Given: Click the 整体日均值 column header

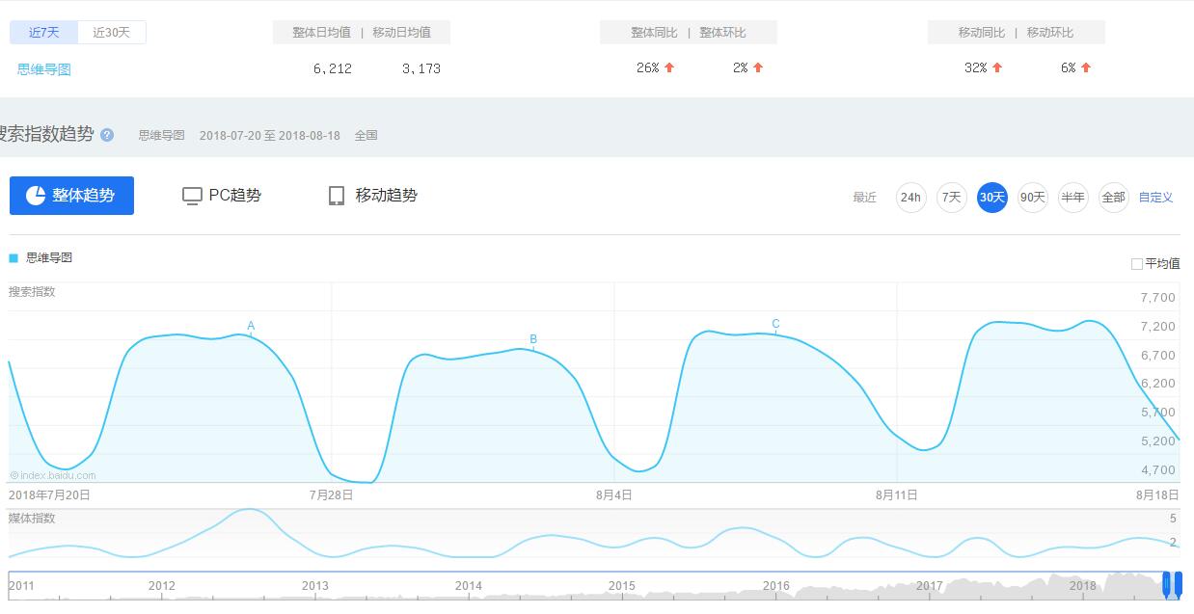Looking at the screenshot, I should click(x=322, y=33).
